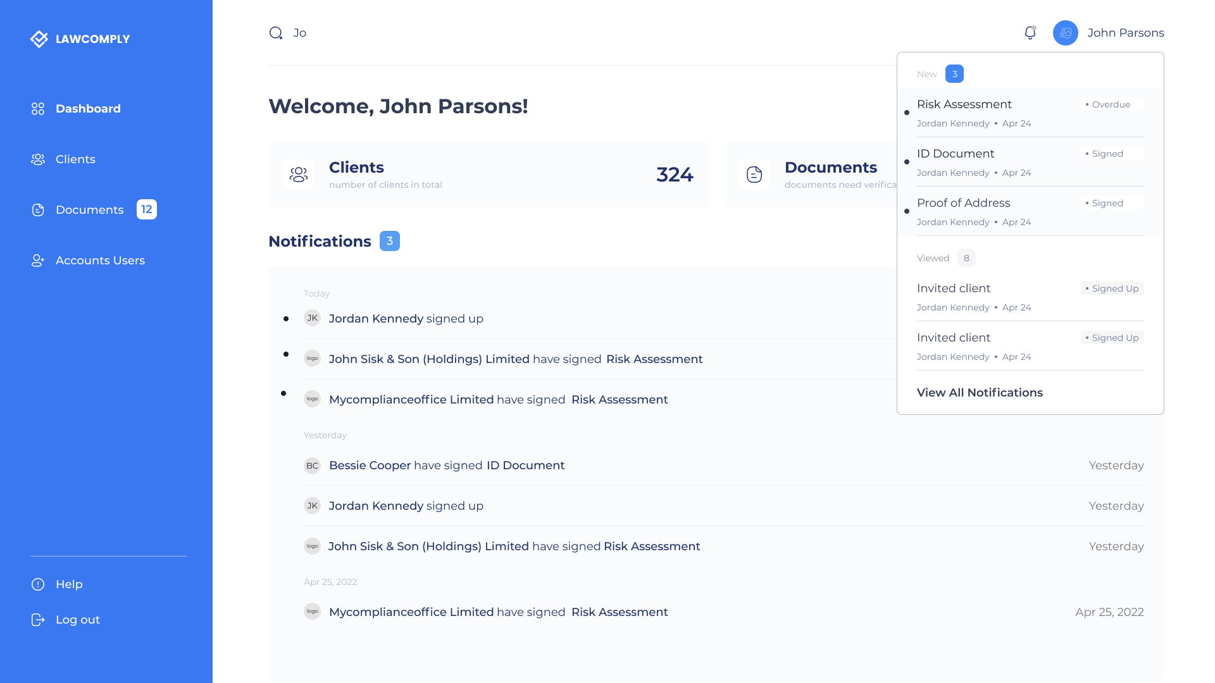This screenshot has width=1215, height=683.
Task: Click John Parsons profile avatar
Action: [x=1065, y=33]
